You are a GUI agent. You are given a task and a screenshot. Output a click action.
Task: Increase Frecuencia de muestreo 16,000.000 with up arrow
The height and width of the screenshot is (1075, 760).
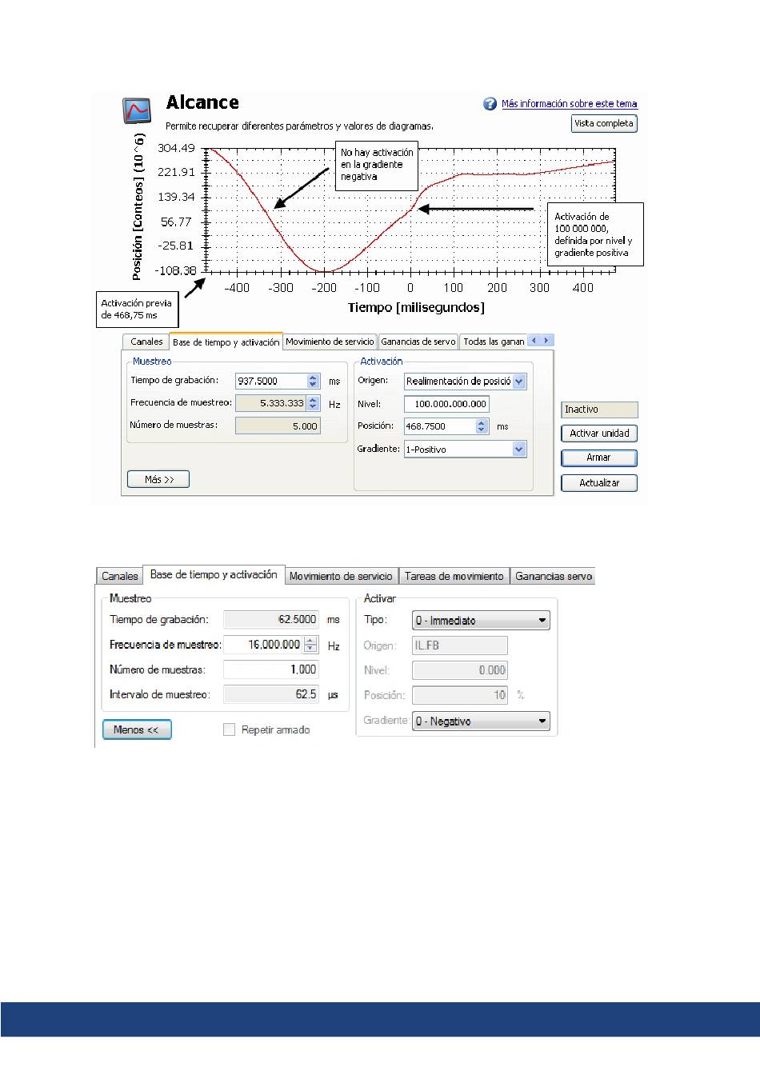311,640
